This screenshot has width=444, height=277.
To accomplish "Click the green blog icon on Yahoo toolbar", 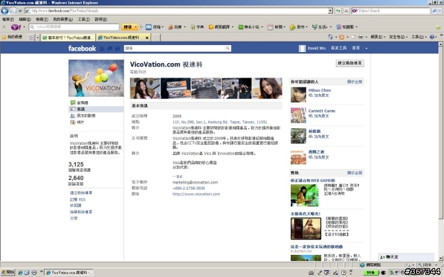I will pyautogui.click(x=241, y=27).
